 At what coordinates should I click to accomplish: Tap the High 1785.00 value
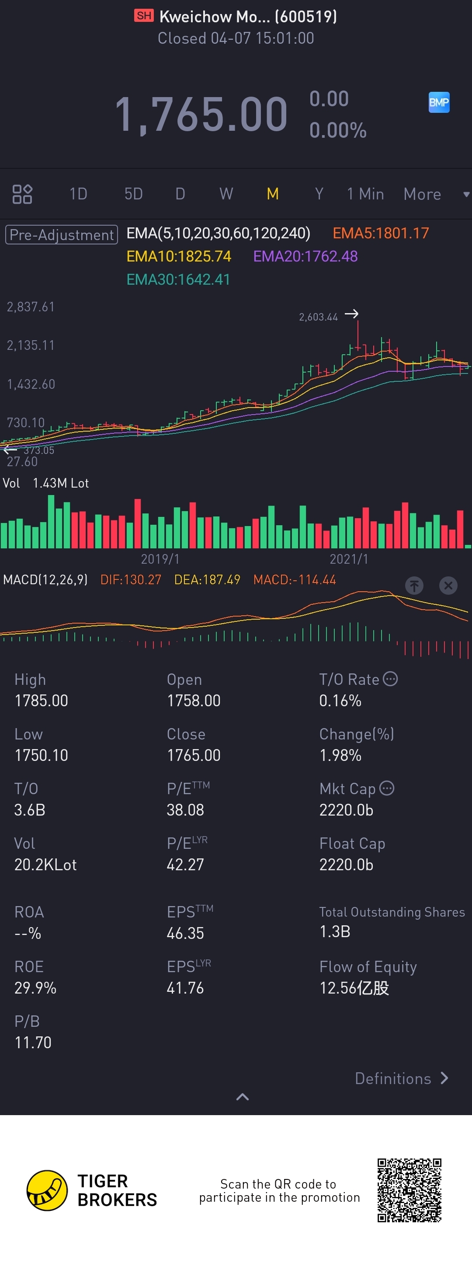tap(41, 700)
